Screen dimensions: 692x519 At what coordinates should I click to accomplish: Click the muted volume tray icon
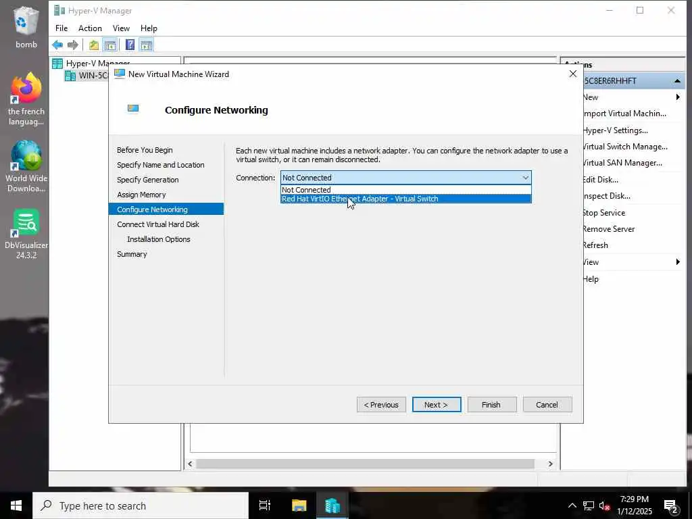point(604,506)
